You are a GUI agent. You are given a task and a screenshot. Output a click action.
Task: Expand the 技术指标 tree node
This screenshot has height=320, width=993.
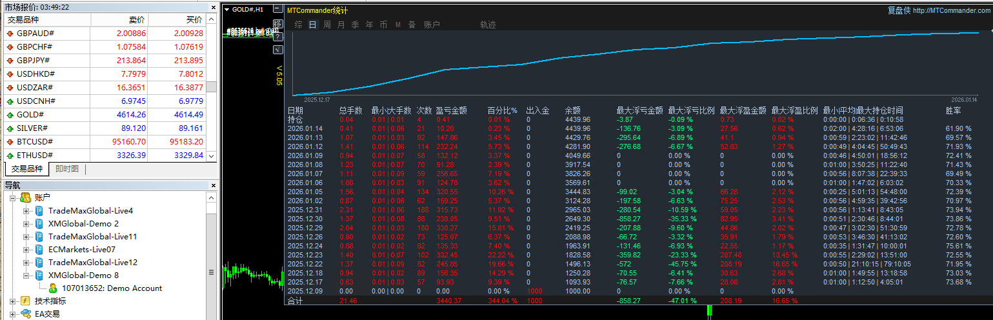[14, 301]
